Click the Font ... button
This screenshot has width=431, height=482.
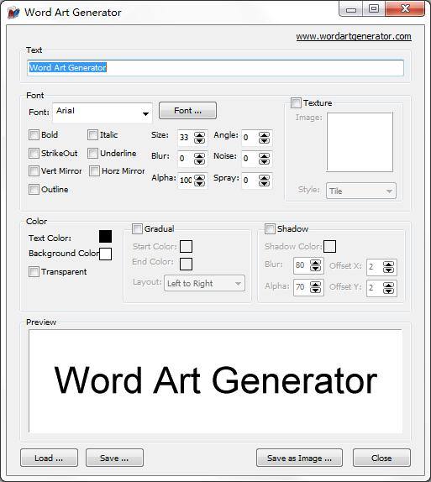[x=187, y=111]
